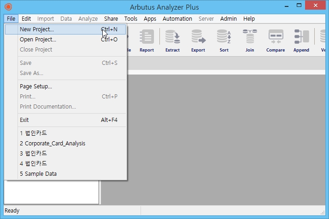This screenshot has width=329, height=219.
Task: Click the Ready status bar text
Action: pos(12,210)
